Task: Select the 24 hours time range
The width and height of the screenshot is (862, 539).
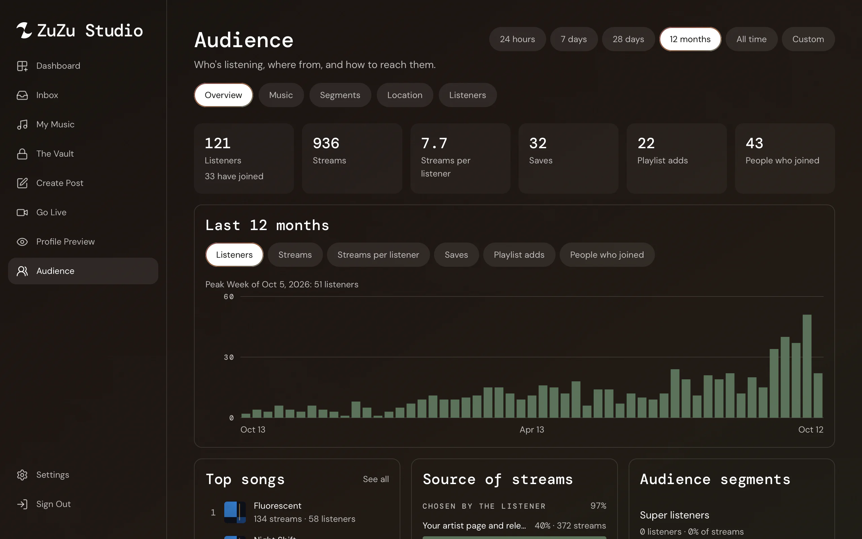Action: click(517, 39)
